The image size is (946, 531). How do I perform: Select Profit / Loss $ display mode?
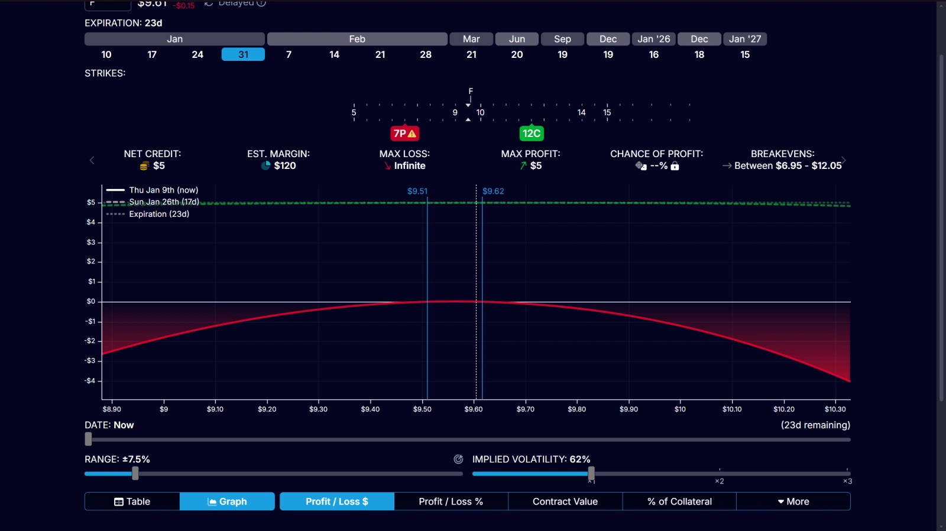[x=337, y=501]
